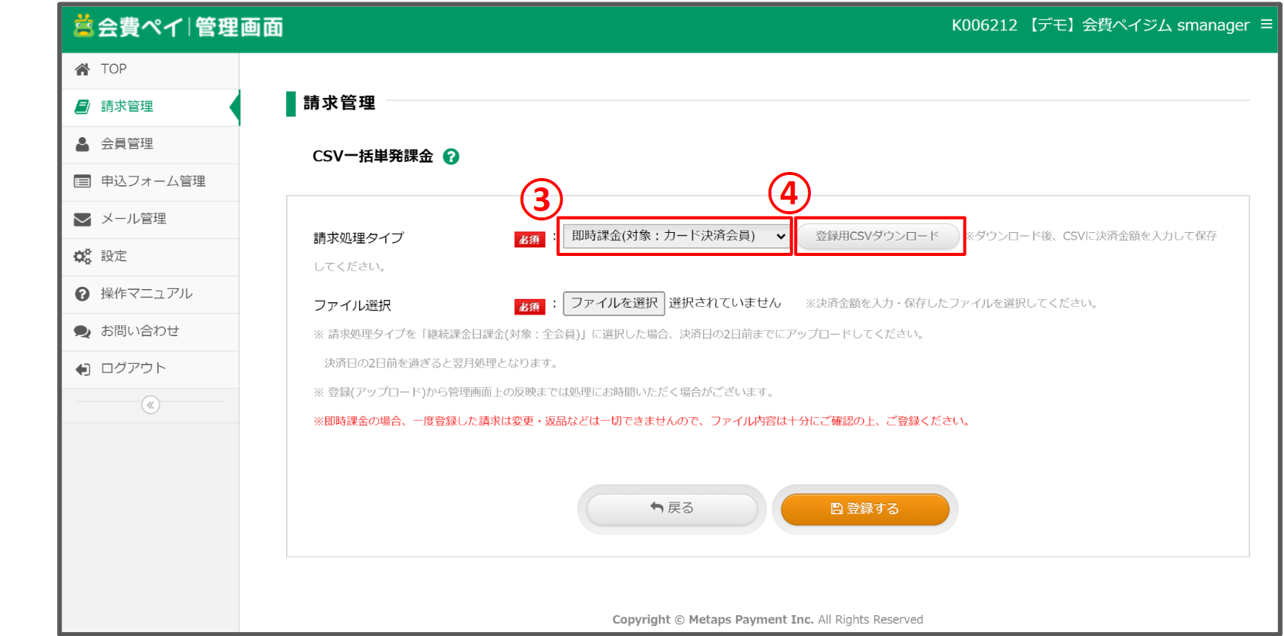The height and width of the screenshot is (636, 1285).
Task: Click the green help icon beside CSV一括単発課金
Action: pos(451,156)
